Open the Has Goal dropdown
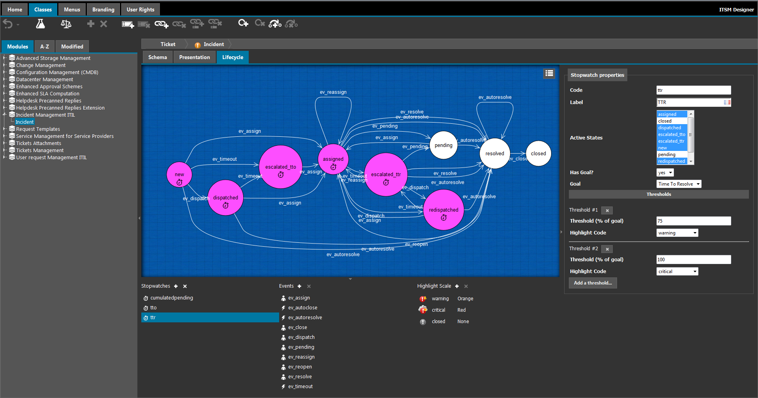This screenshot has width=758, height=398. [664, 172]
